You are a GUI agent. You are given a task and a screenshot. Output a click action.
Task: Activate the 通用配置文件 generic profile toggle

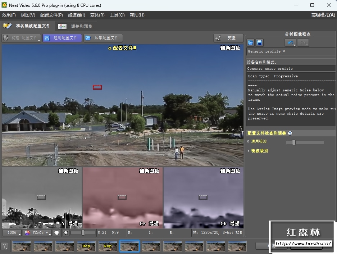pyautogui.click(x=62, y=38)
